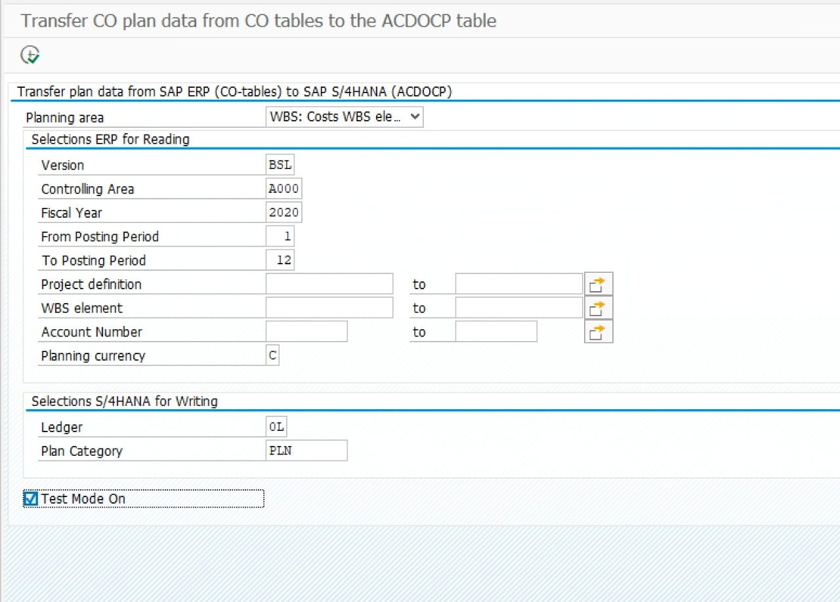Open multiple selection for Project definition
This screenshot has height=602, width=840.
coord(598,284)
